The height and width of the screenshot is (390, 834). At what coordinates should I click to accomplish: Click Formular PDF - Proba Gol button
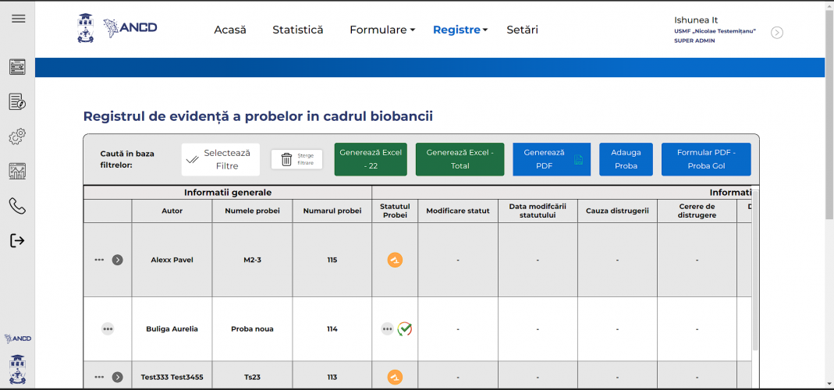tap(706, 159)
